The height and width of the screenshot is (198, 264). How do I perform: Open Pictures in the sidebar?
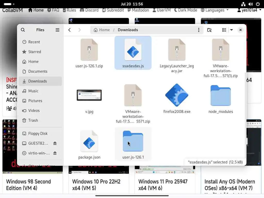40,101
